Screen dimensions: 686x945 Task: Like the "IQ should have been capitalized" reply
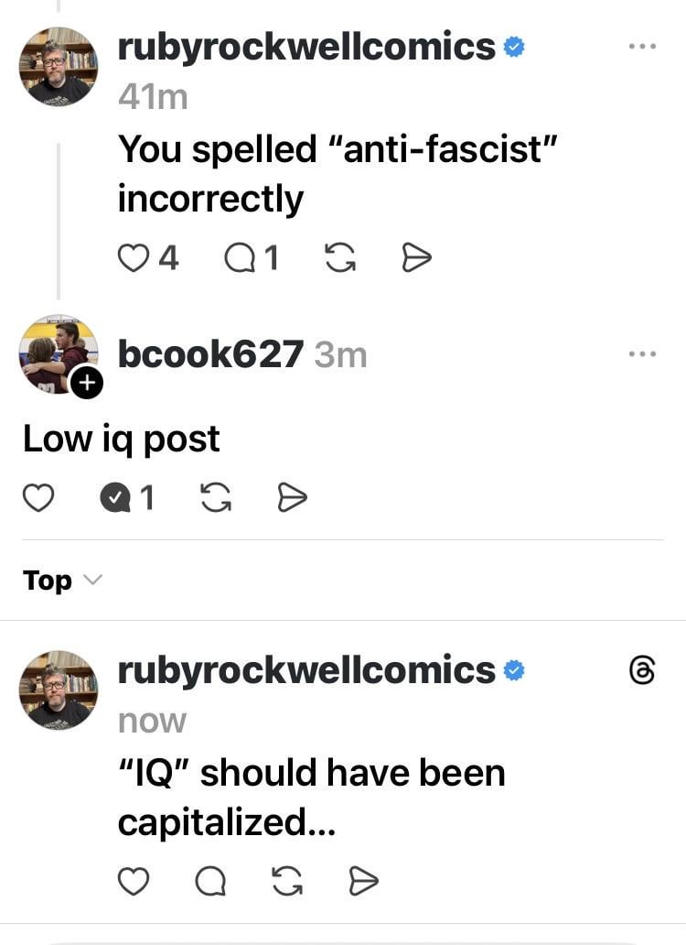[133, 881]
